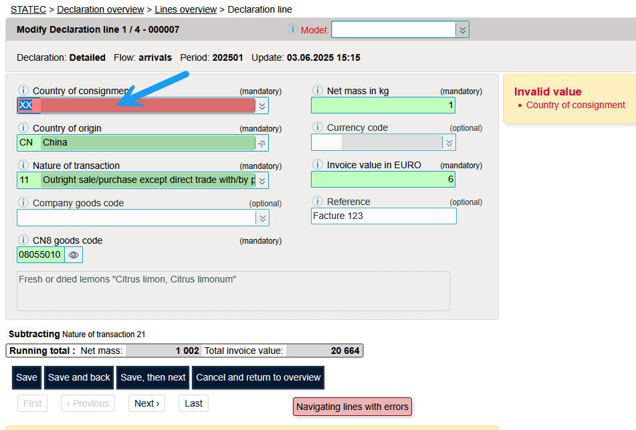The width and height of the screenshot is (636, 430).
Task: Click eye icon to look up CN8 code
Action: 74,254
